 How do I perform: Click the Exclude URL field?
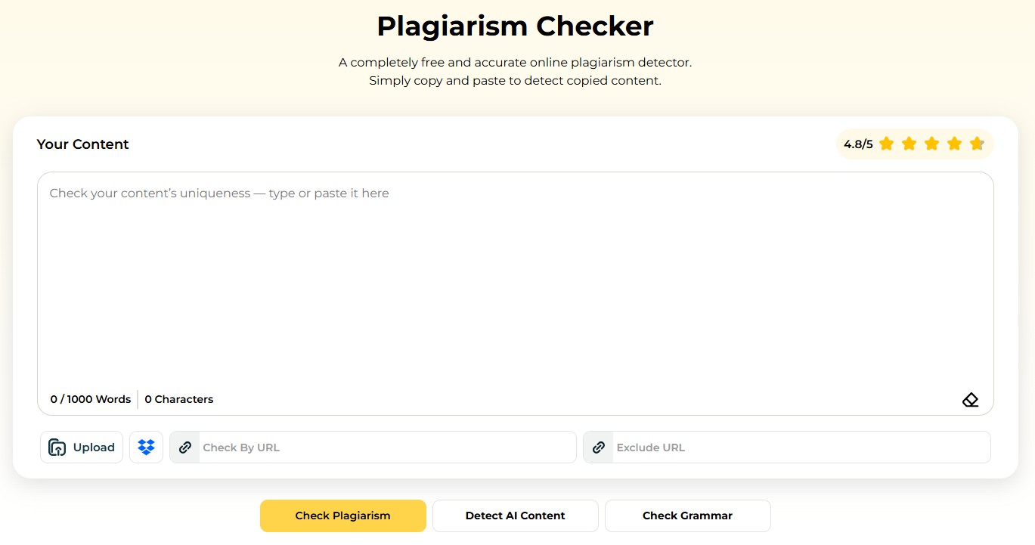(x=800, y=447)
